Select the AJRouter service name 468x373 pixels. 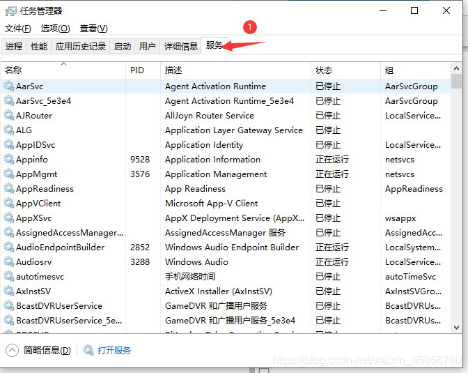tap(34, 116)
